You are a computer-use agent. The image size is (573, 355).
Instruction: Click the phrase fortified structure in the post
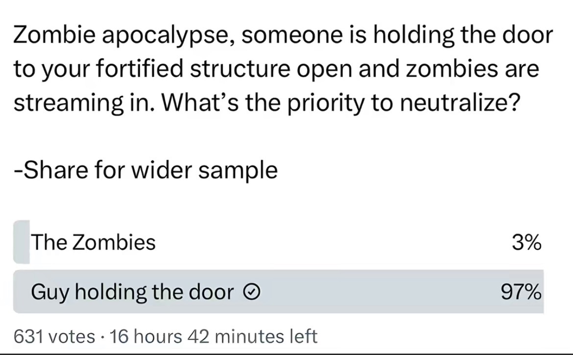pyautogui.click(x=193, y=69)
